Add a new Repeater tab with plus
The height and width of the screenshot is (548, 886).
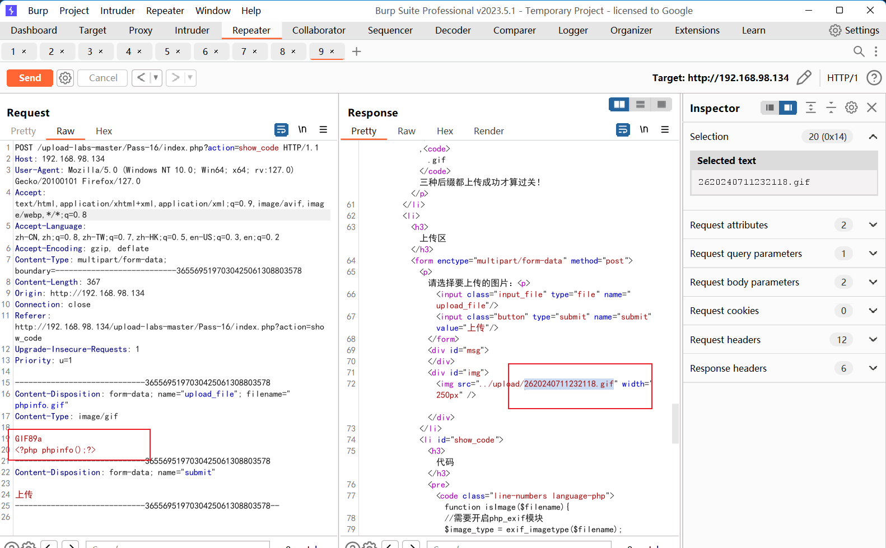356,51
